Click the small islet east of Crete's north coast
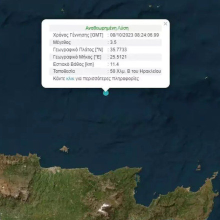Image resolution: width=220 pixels, height=220 pixels. [x=198, y=166]
